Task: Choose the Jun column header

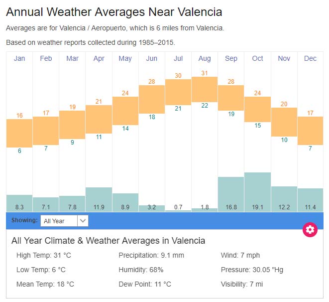Action: 152,58
